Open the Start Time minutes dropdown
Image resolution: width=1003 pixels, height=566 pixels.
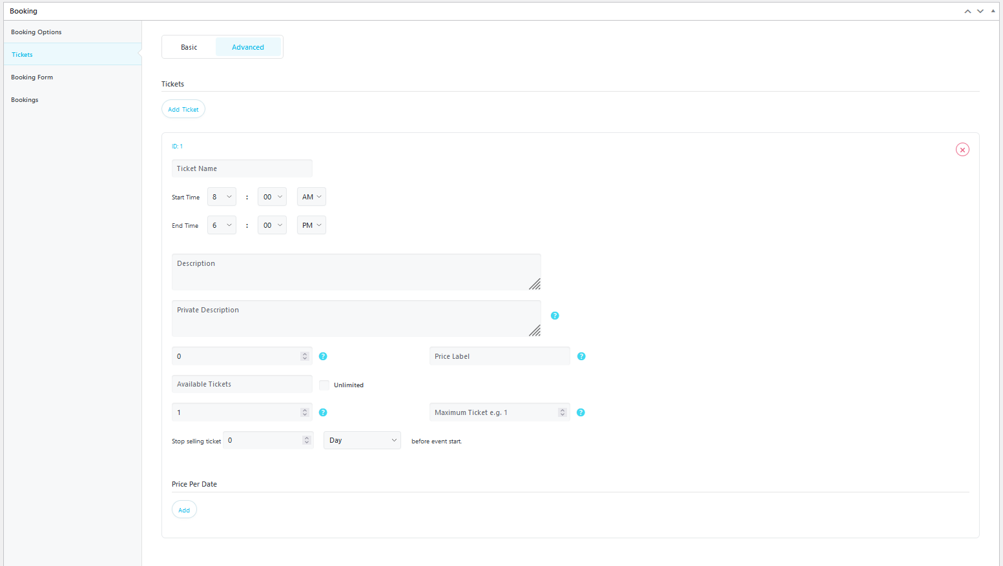[x=272, y=197]
